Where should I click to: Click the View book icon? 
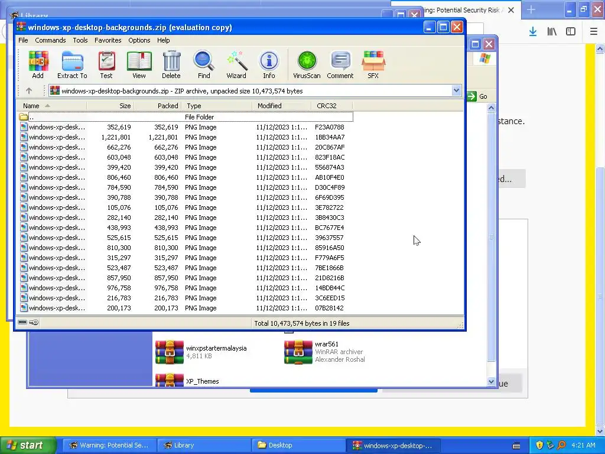click(x=139, y=64)
